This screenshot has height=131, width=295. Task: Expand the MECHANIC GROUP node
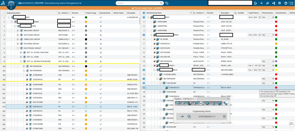click(x=18, y=30)
